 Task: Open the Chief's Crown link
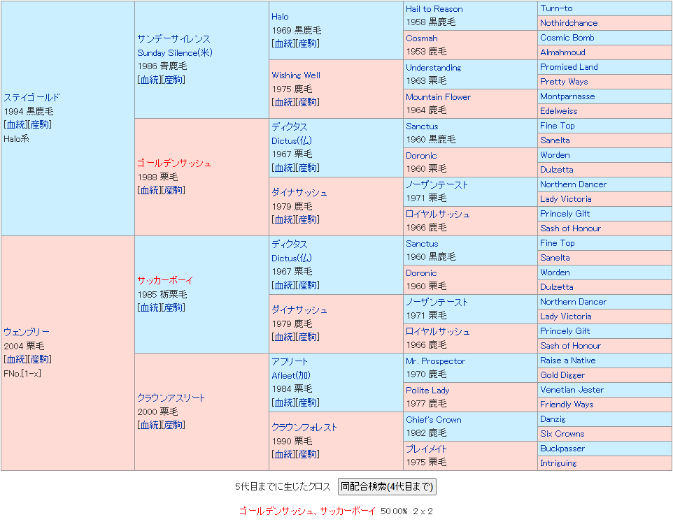433,420
